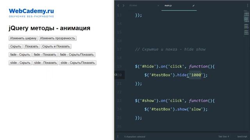The image size is (250, 140).
Task: Click the '#show' selector in the code
Action: pyautogui.click(x=148, y=101)
